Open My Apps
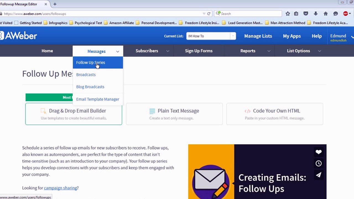354x199 pixels. (x=292, y=36)
